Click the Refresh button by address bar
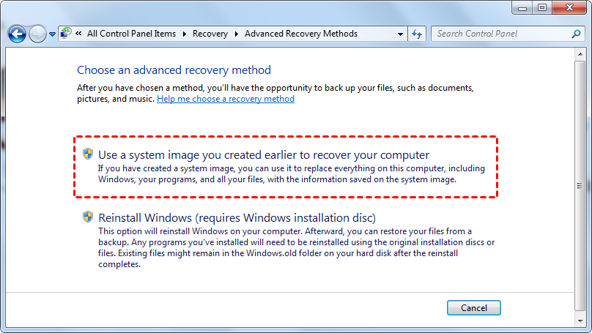The height and width of the screenshot is (333, 592). tap(418, 34)
